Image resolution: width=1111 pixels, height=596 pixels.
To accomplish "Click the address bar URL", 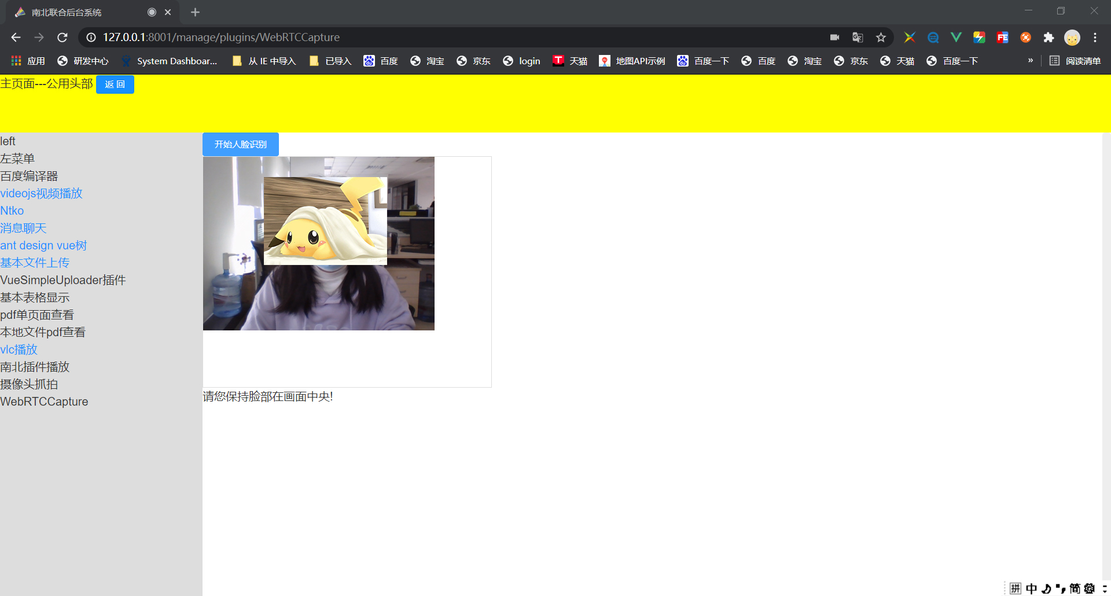I will (221, 38).
